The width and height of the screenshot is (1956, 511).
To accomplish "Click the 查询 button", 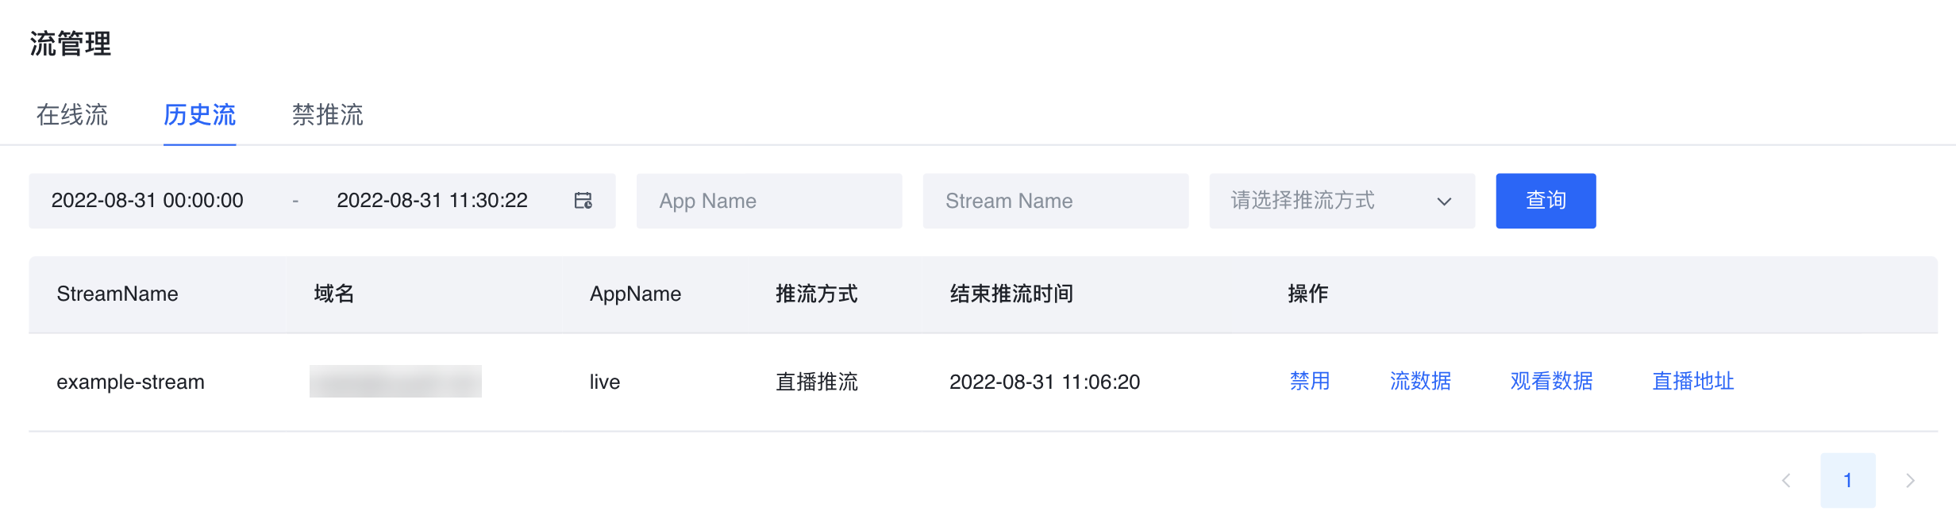I will (x=1546, y=201).
